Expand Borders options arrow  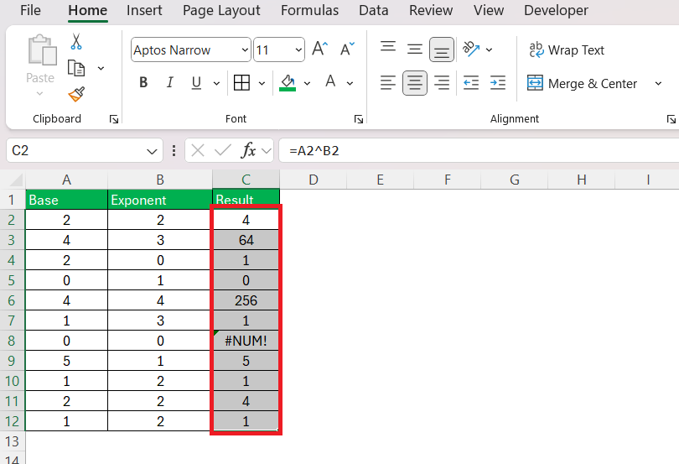click(x=262, y=83)
